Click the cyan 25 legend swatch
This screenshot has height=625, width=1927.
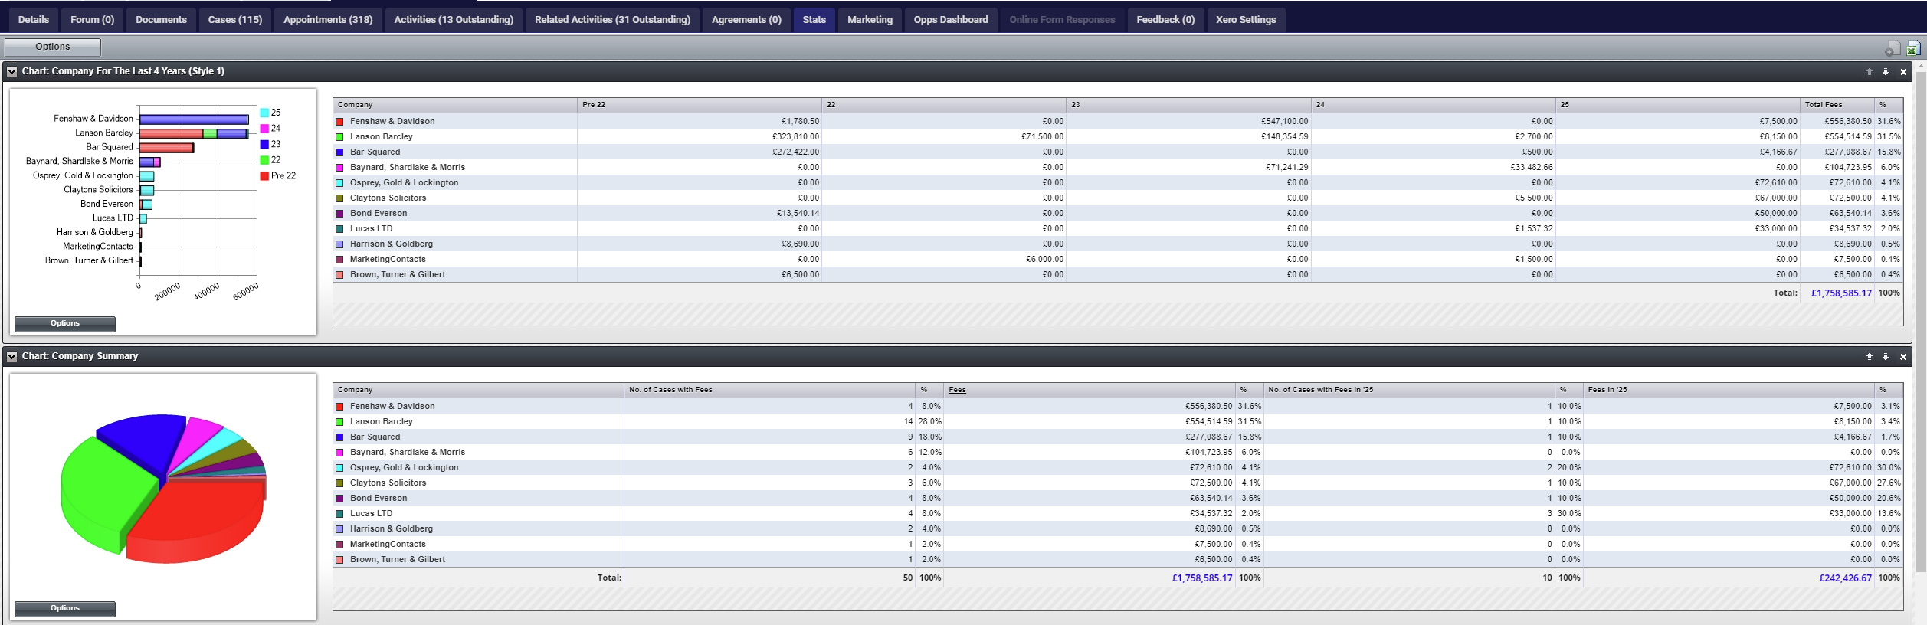pos(264,113)
